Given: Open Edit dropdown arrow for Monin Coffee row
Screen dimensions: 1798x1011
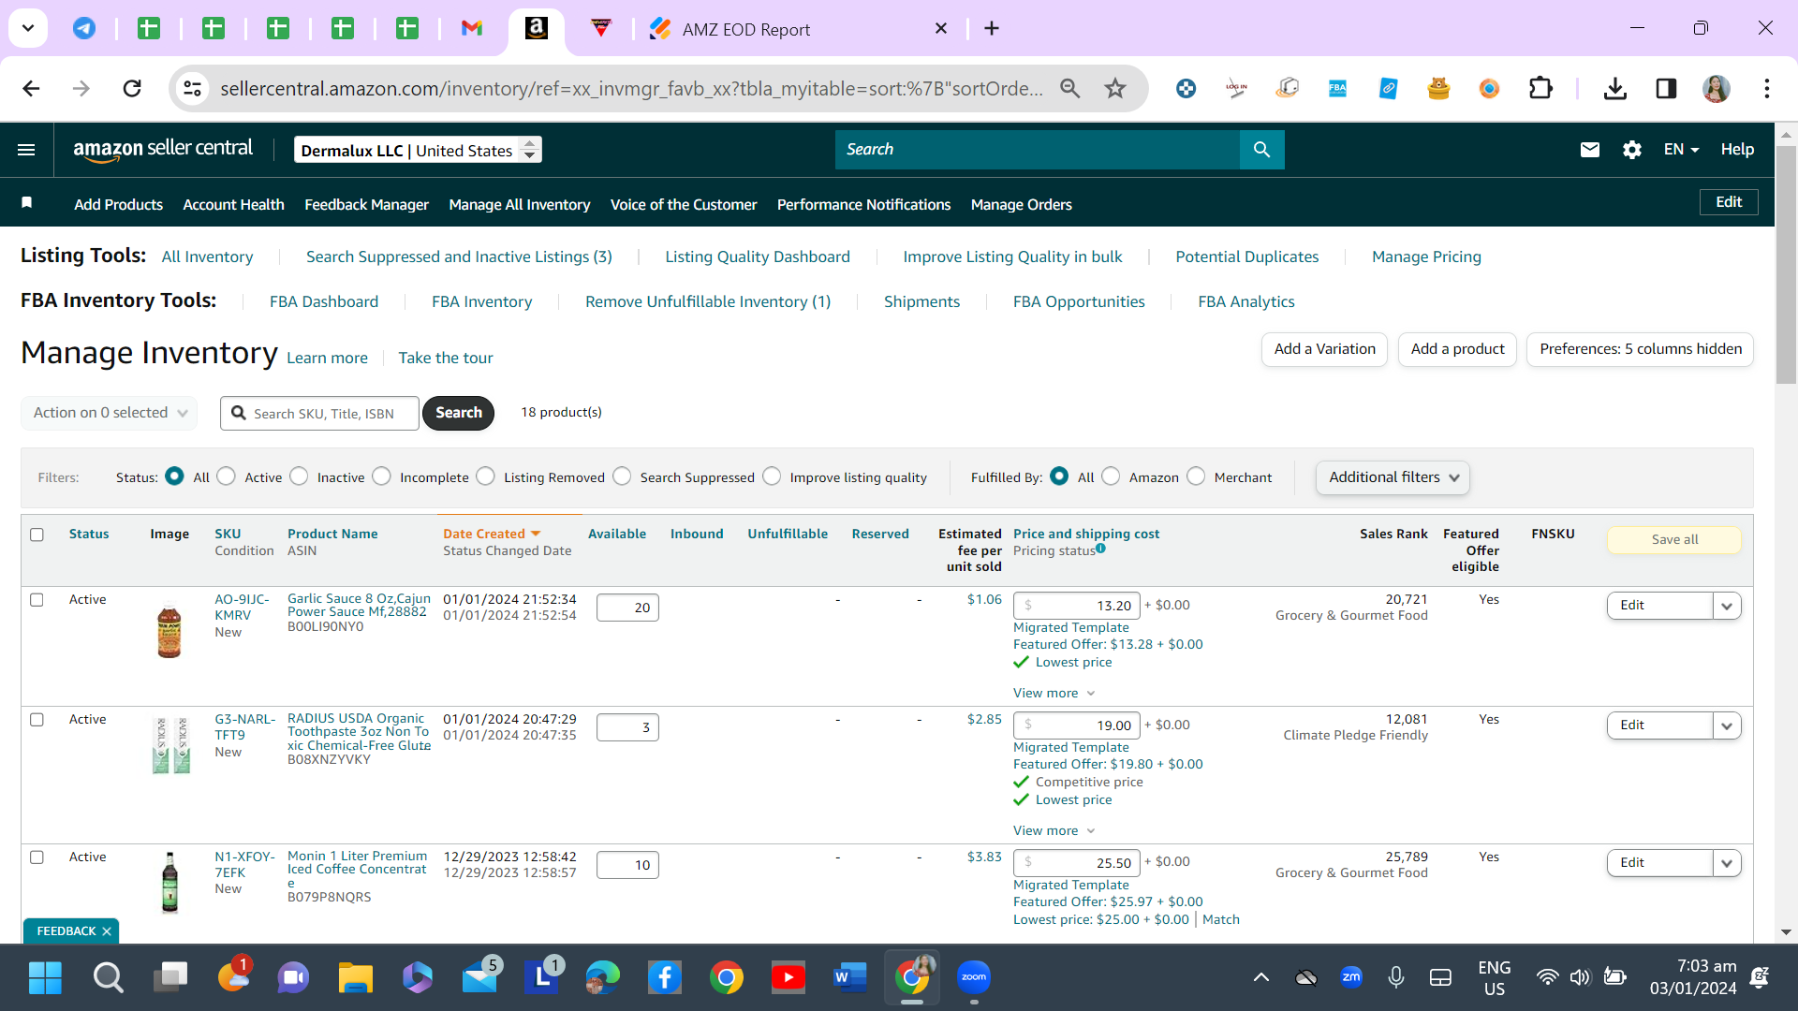Looking at the screenshot, I should (1727, 863).
